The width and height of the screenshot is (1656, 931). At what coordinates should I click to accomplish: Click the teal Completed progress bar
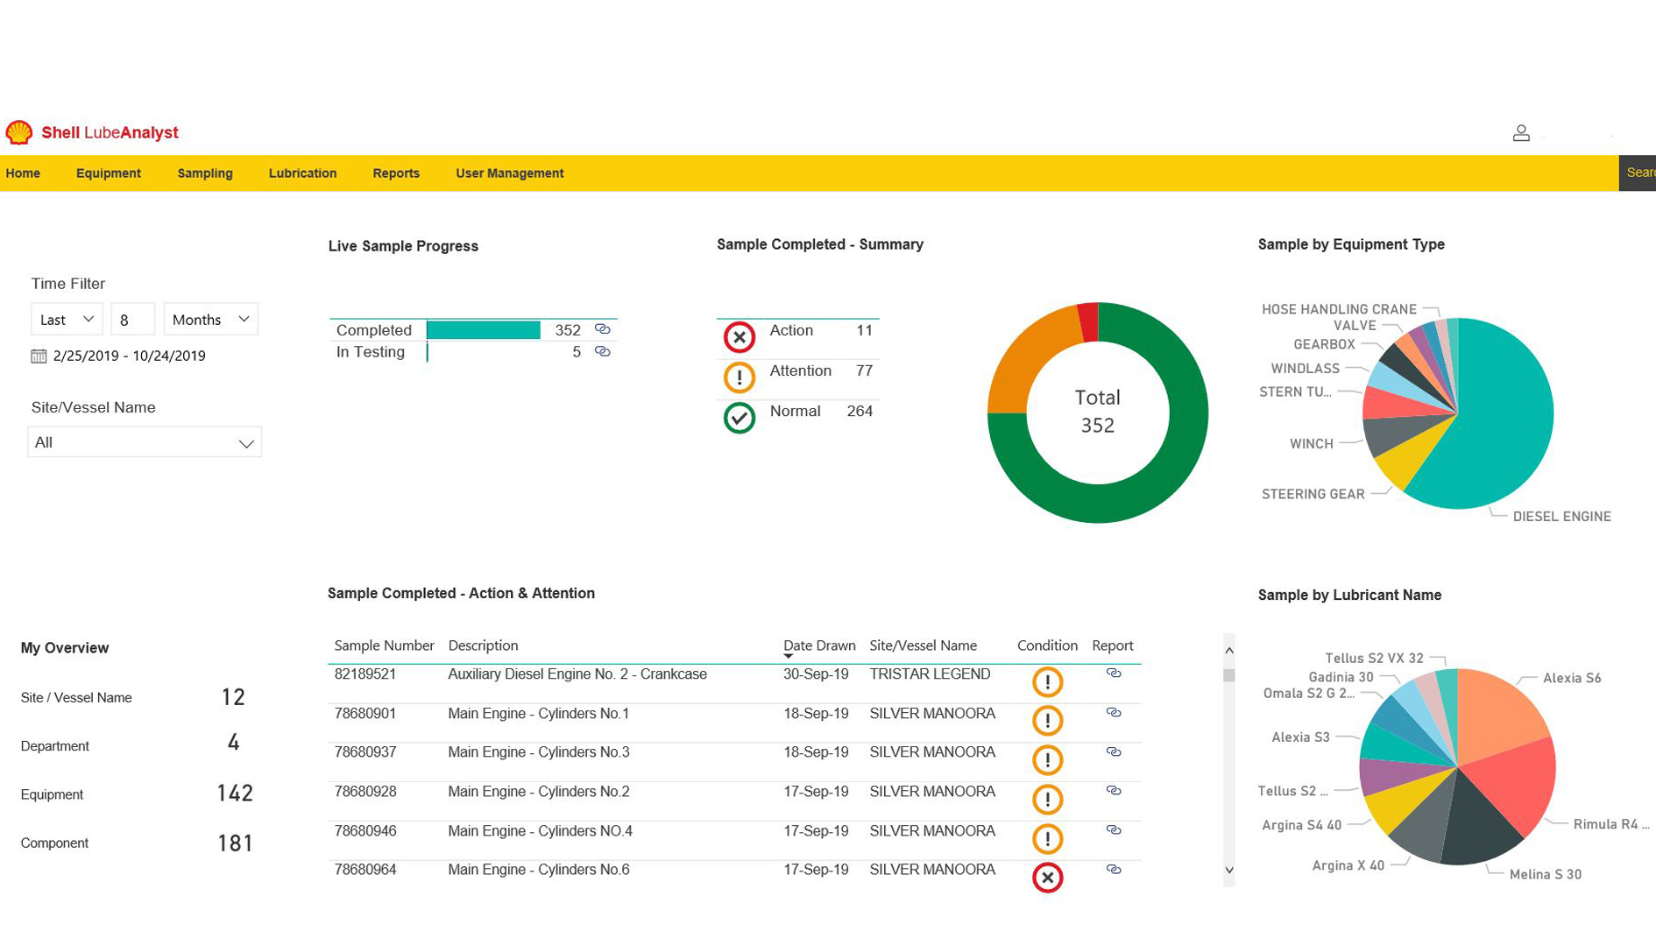click(x=484, y=330)
